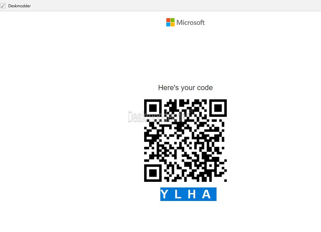This screenshot has width=321, height=232.
Task: Click the QR code's bottom-left finder square
Action: [x=153, y=173]
